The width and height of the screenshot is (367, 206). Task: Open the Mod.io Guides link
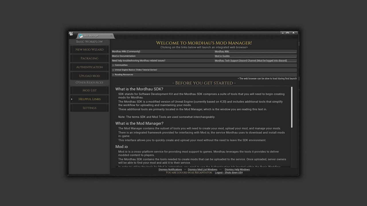(222, 56)
